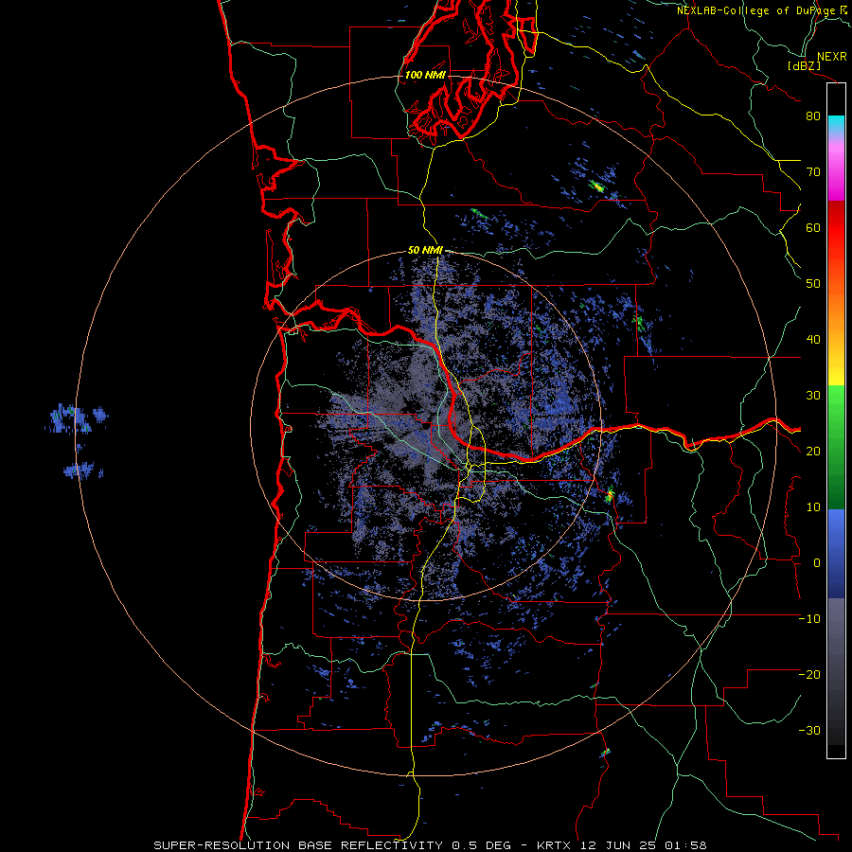Click the 40 dBZ scale value

813,340
